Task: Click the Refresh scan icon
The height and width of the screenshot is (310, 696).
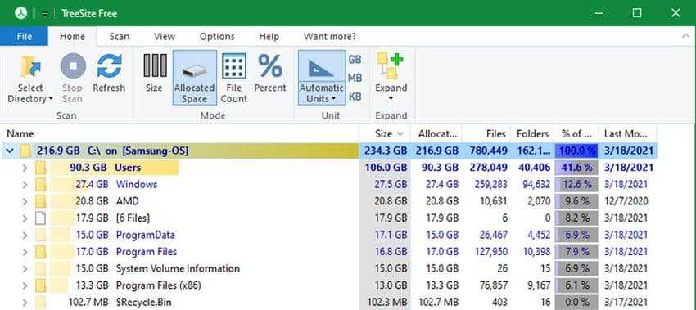Action: click(109, 66)
